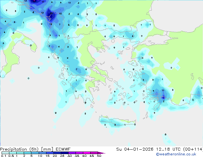Click the 50 mm magenta legend swatch
Viewport: 203px width, 157px height.
tap(100, 153)
